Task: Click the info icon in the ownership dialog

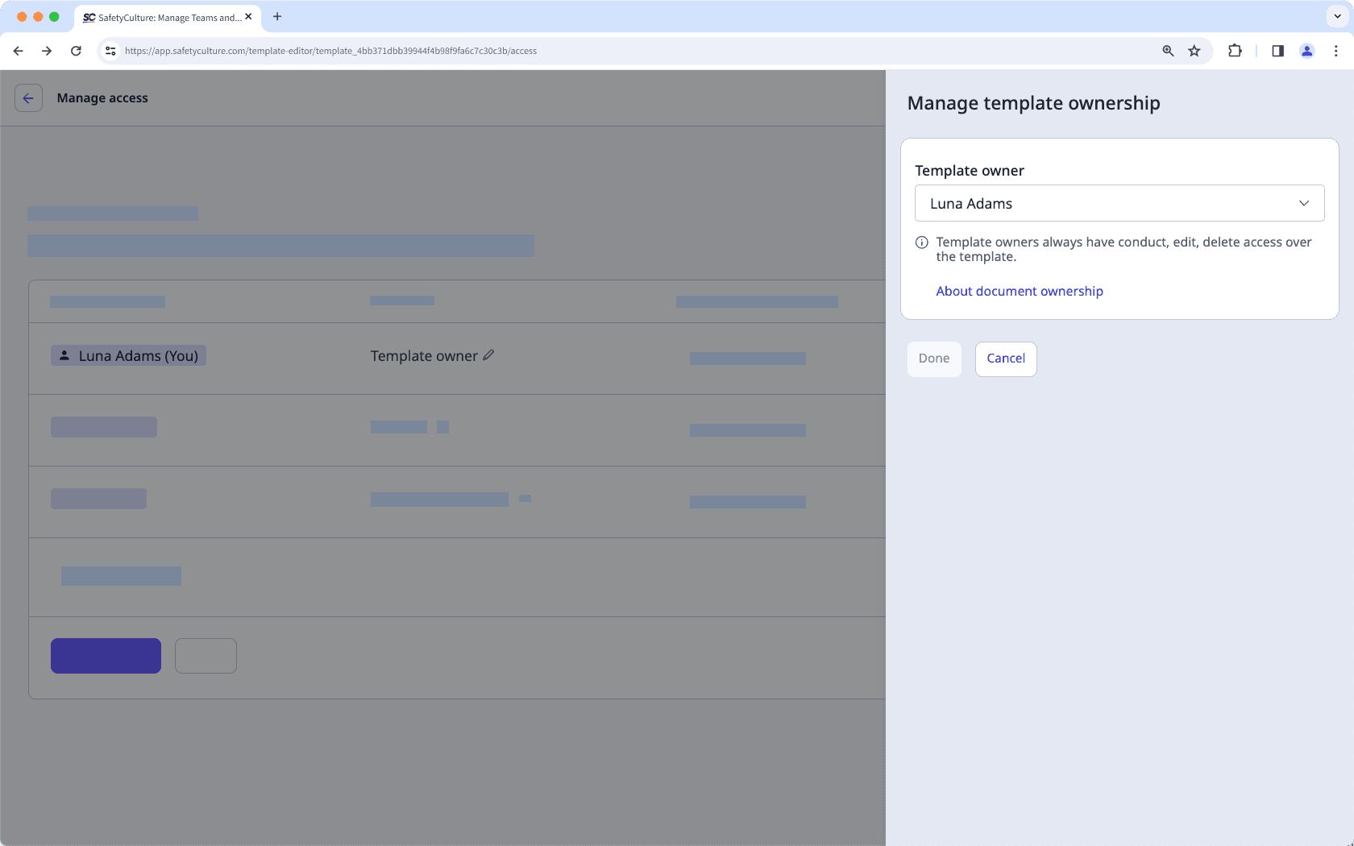Action: (x=920, y=243)
